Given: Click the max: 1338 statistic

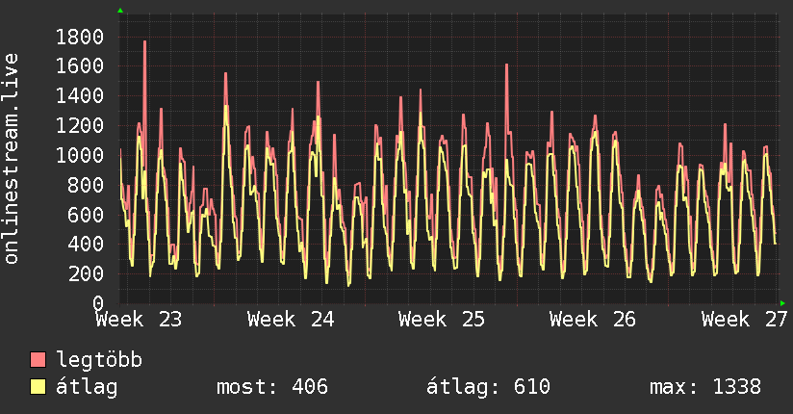Looking at the screenshot, I should [x=705, y=387].
